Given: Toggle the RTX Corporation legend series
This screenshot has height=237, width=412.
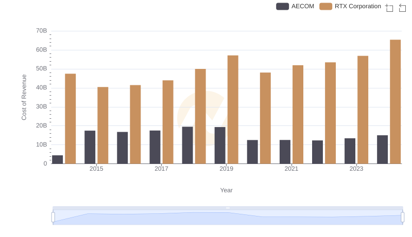Looking at the screenshot, I should [x=350, y=6].
